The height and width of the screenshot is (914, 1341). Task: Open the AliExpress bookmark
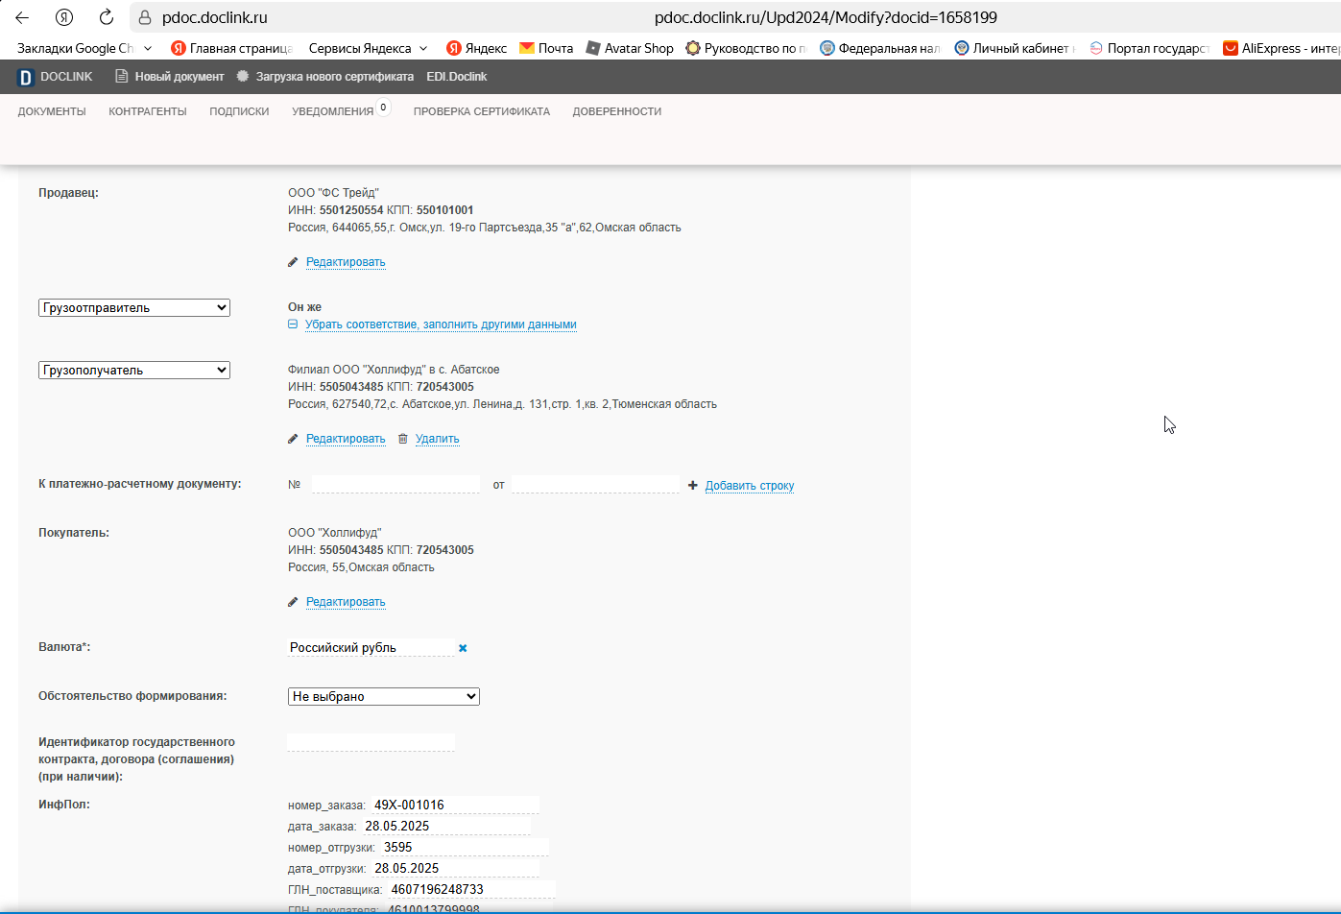click(x=1281, y=48)
